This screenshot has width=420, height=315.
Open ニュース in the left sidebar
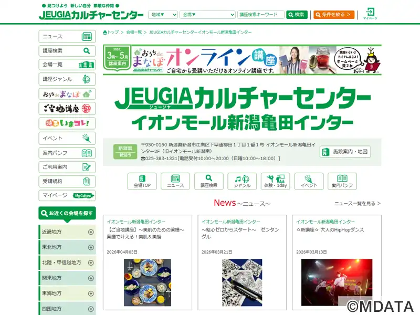(67, 36)
